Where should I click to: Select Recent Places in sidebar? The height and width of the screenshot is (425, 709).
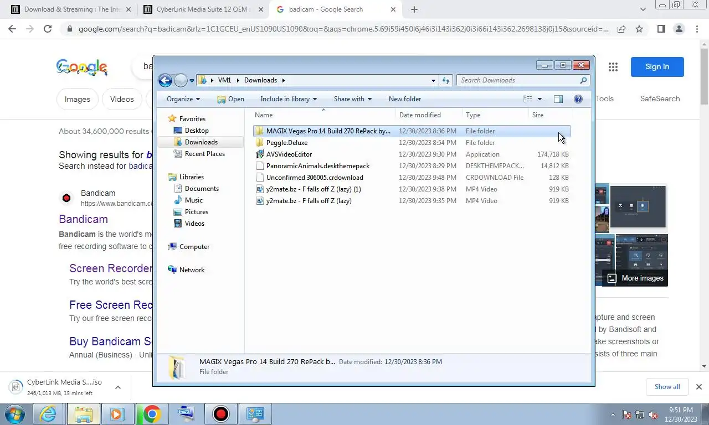[205, 154]
